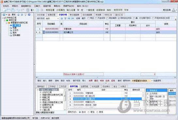Image resolution: width=178 pixels, height=120 pixels.
Task: Select the 自动 radio button
Action: [80, 112]
